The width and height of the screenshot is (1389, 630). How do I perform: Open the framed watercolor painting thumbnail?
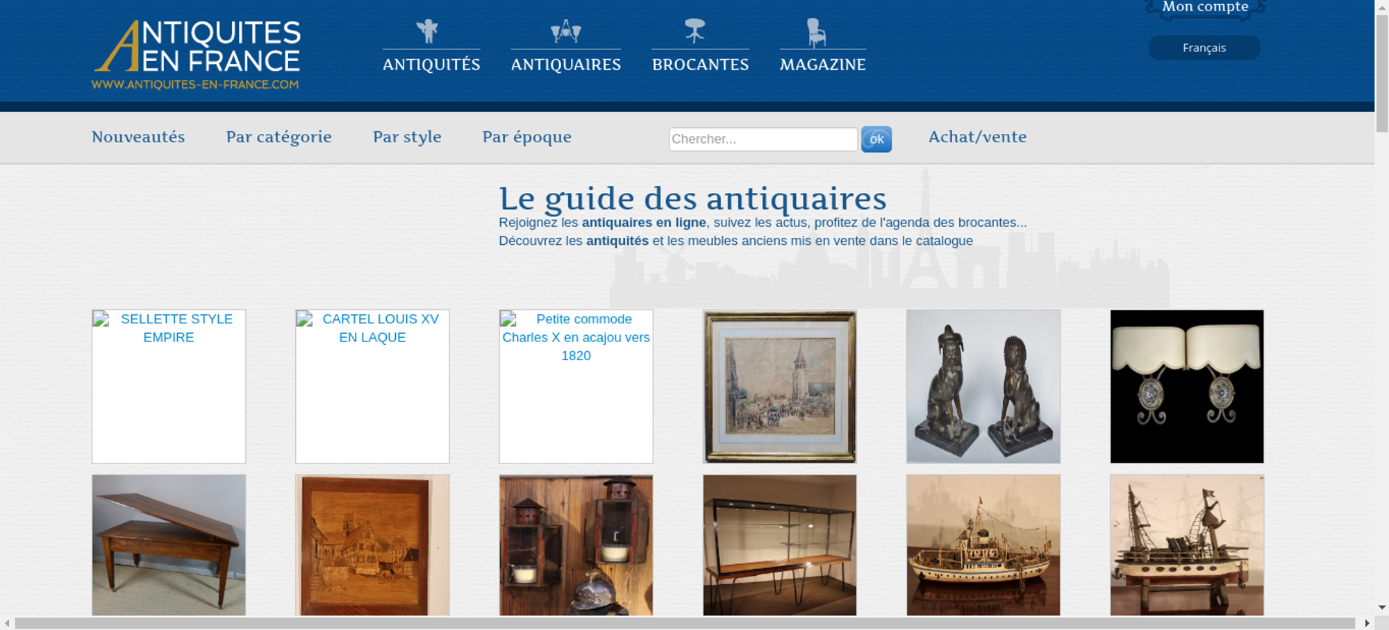[779, 386]
